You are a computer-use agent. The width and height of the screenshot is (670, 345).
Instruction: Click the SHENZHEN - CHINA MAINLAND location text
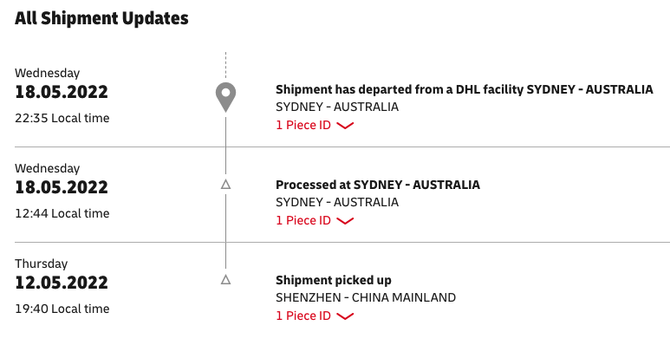(x=366, y=297)
